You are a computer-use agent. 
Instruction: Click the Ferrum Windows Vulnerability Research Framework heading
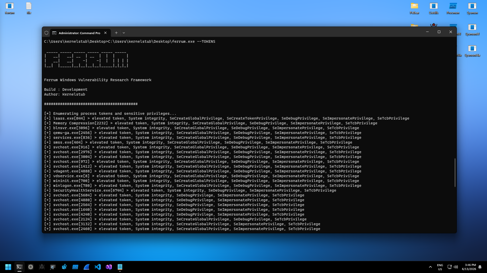pyautogui.click(x=98, y=80)
